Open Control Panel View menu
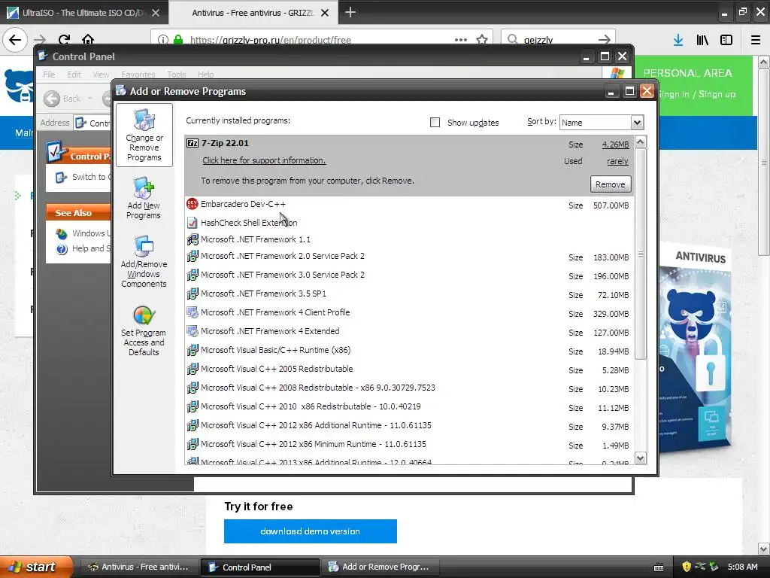Viewport: 770px width, 578px height. 101,75
